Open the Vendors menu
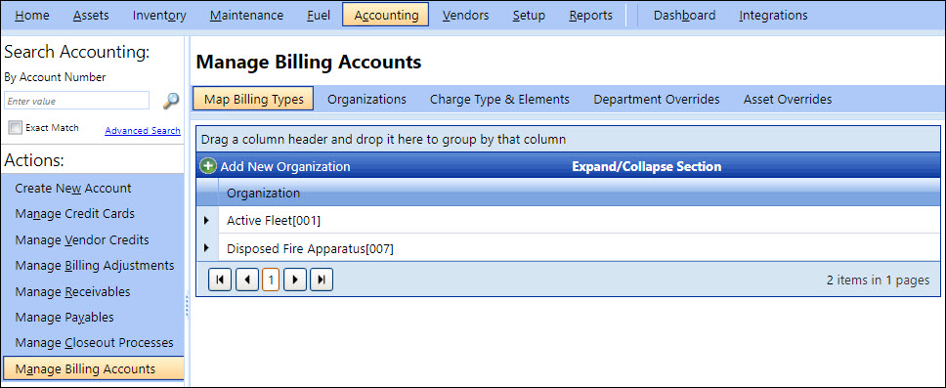Screen dimensions: 946x388 [465, 15]
